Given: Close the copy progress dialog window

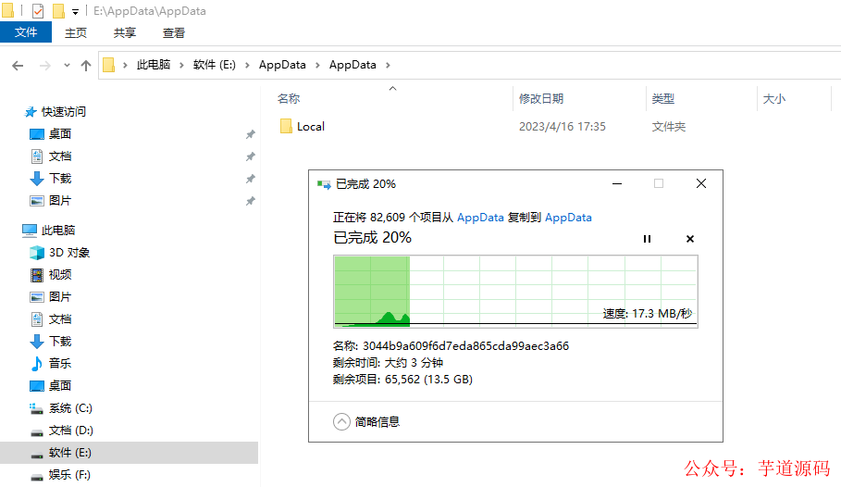Looking at the screenshot, I should [x=701, y=183].
